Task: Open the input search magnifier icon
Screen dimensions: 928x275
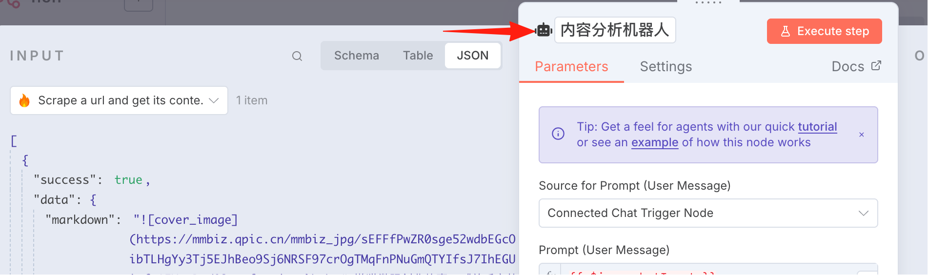Action: (297, 56)
